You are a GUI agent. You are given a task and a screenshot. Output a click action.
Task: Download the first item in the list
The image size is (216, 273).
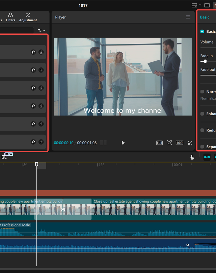[x=41, y=52]
